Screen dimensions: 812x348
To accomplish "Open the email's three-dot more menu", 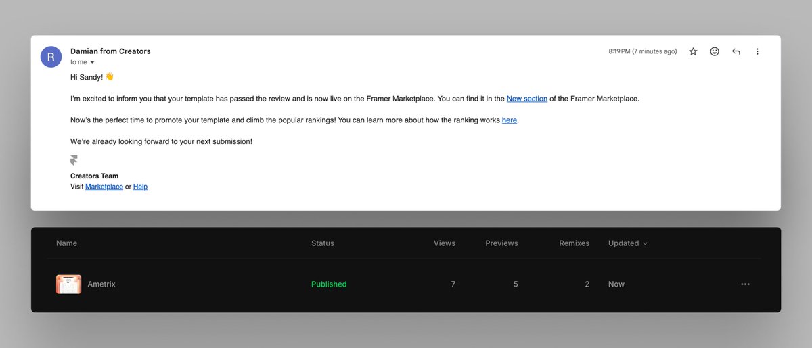I will 757,51.
